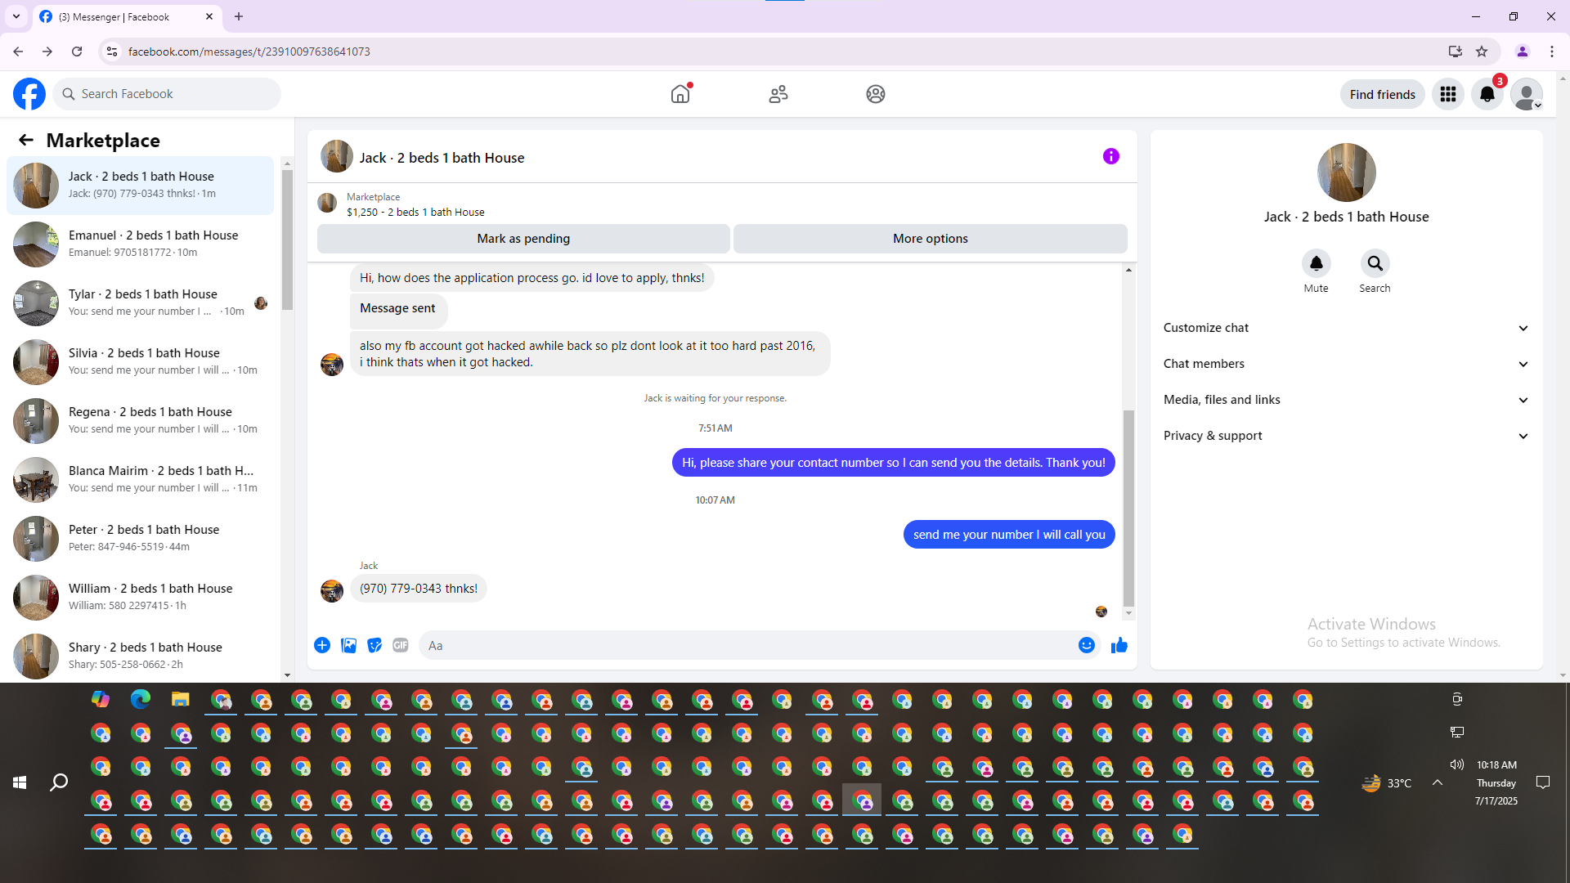This screenshot has height=883, width=1570.
Task: Choose a GIF in composer
Action: click(400, 645)
